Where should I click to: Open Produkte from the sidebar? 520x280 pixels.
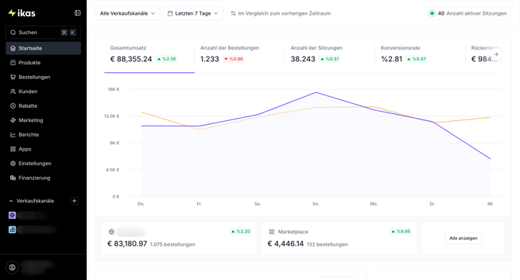click(43, 63)
